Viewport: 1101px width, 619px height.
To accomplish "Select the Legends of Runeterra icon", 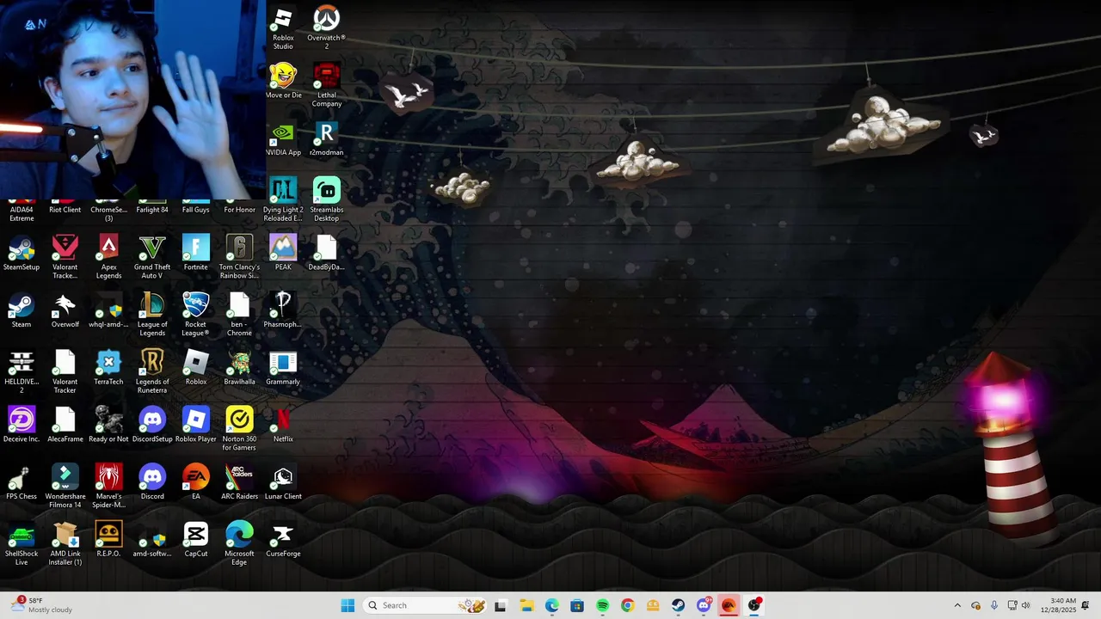I will [152, 371].
